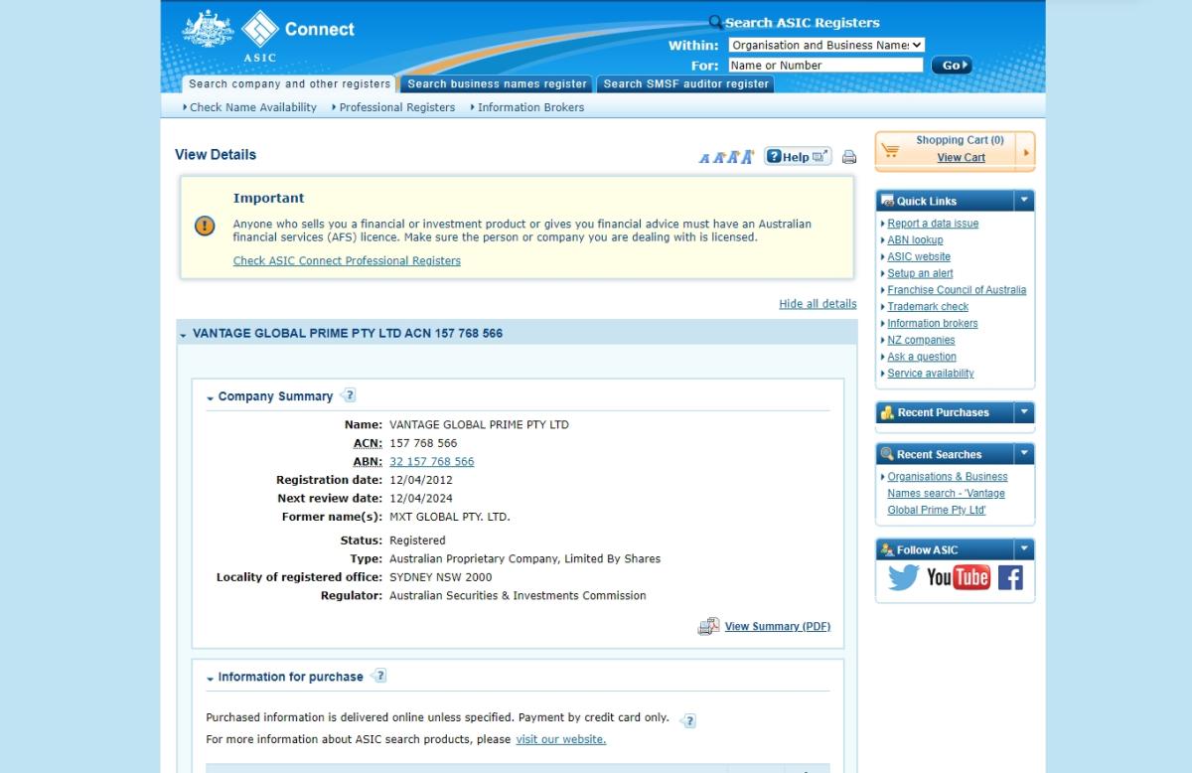Click the Go search button

coord(951,64)
